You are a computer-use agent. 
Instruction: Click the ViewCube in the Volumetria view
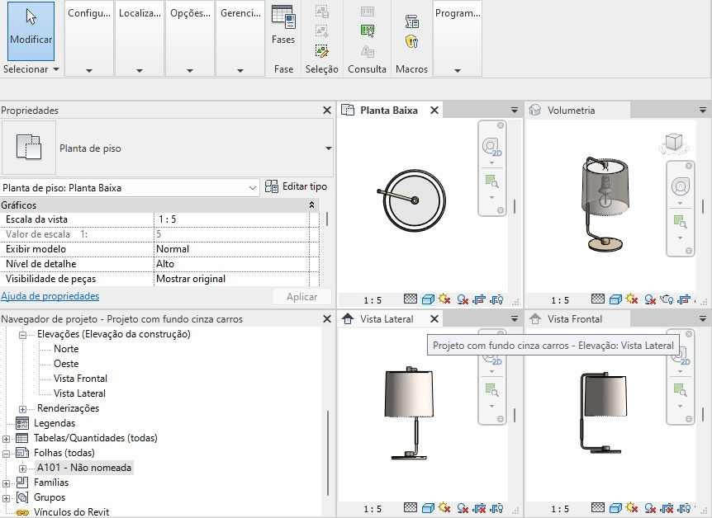673,144
